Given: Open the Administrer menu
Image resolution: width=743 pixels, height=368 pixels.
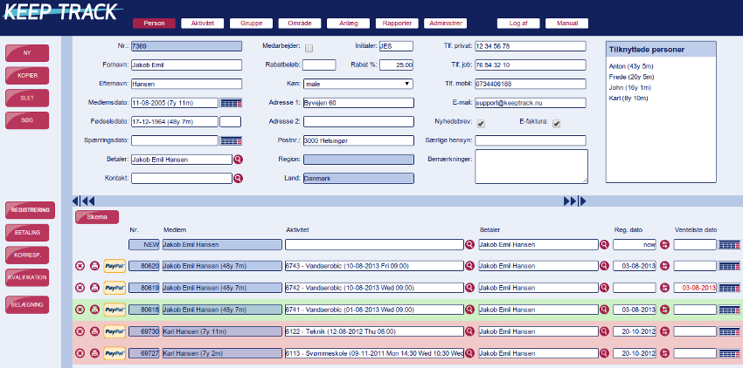Looking at the screenshot, I should click(446, 24).
